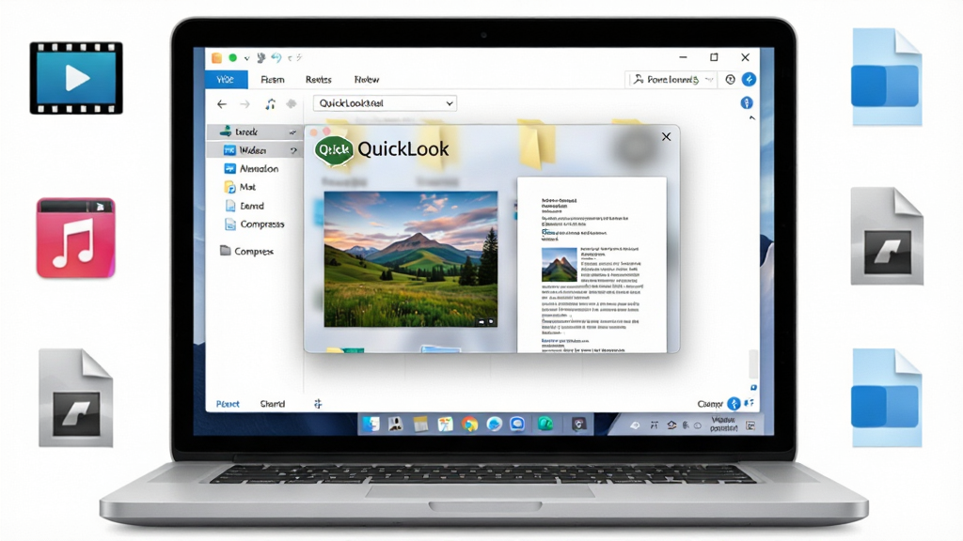
Task: Open the blue Edge-style browser taskbar icon
Action: coord(494,425)
